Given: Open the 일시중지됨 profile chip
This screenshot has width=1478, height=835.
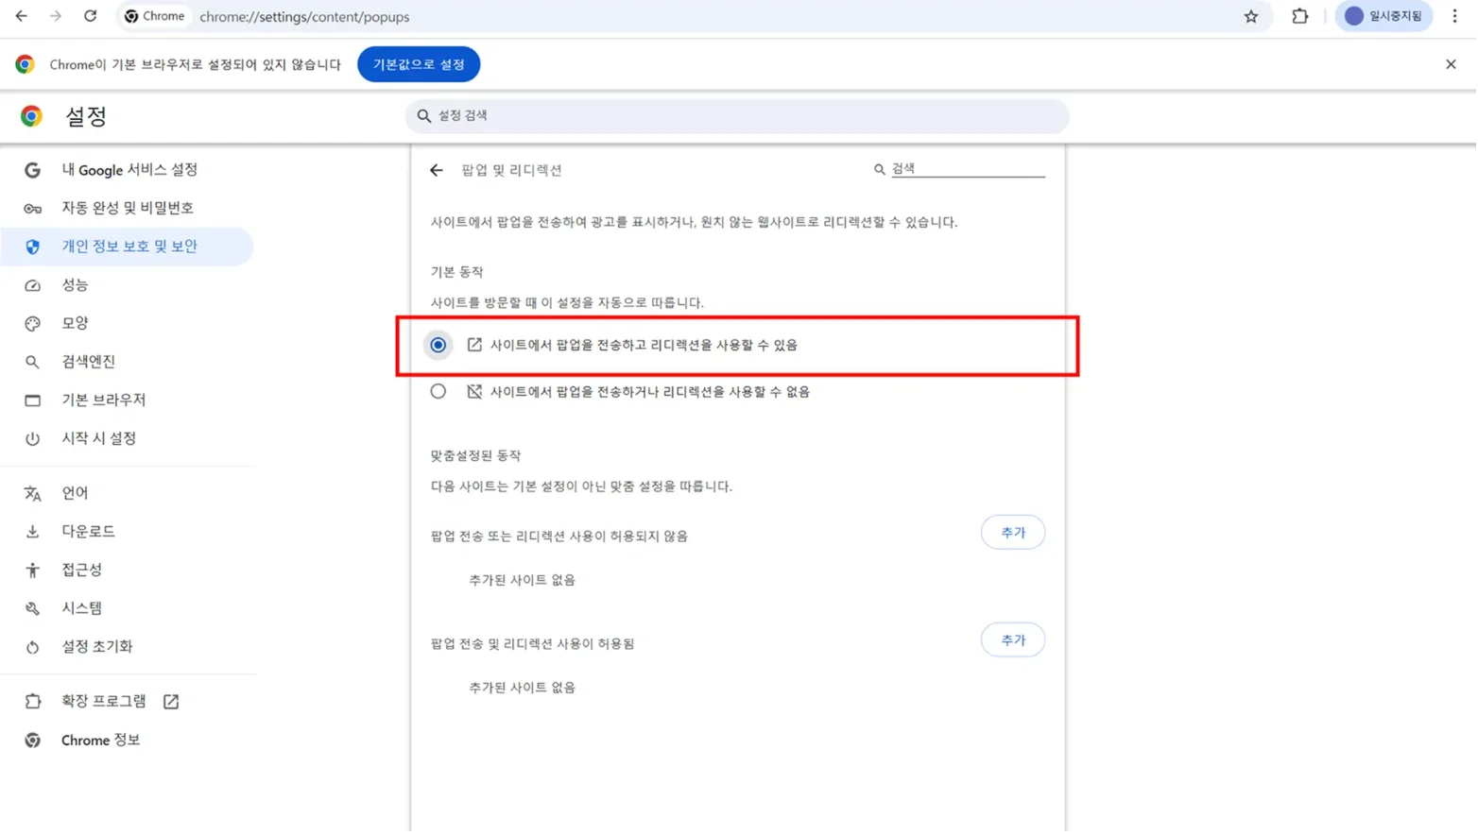Looking at the screenshot, I should 1383,16.
